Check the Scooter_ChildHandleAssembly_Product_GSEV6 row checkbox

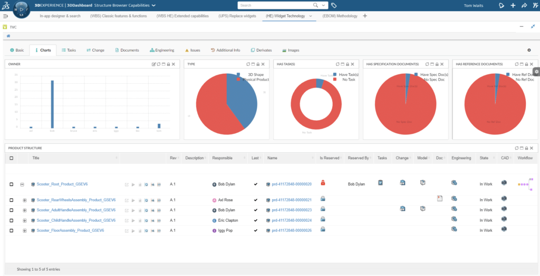pos(12,220)
